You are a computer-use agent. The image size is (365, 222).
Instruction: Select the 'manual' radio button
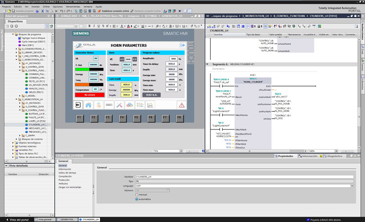point(137,195)
